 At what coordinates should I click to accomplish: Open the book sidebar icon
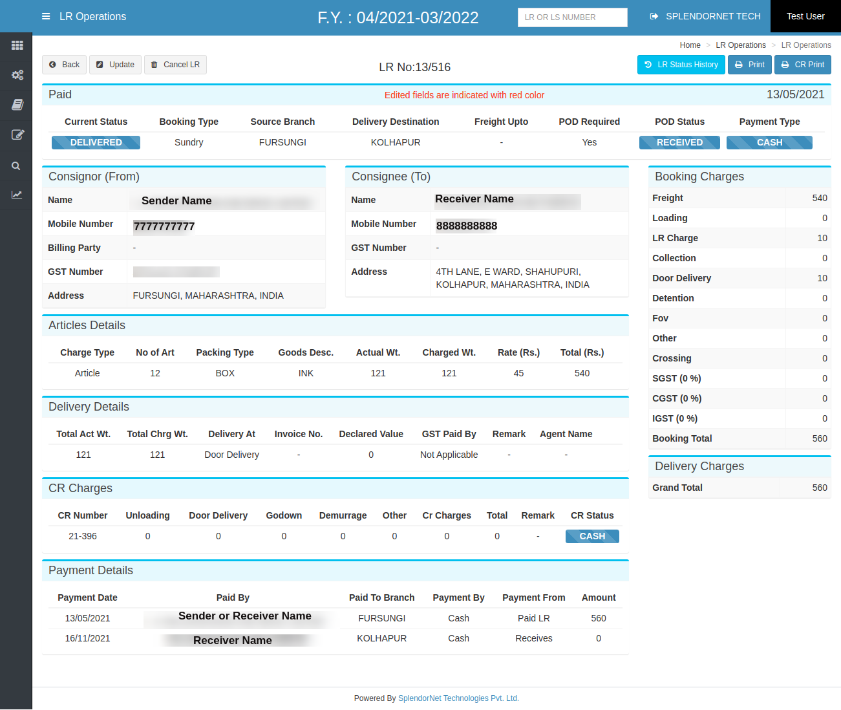coord(17,104)
